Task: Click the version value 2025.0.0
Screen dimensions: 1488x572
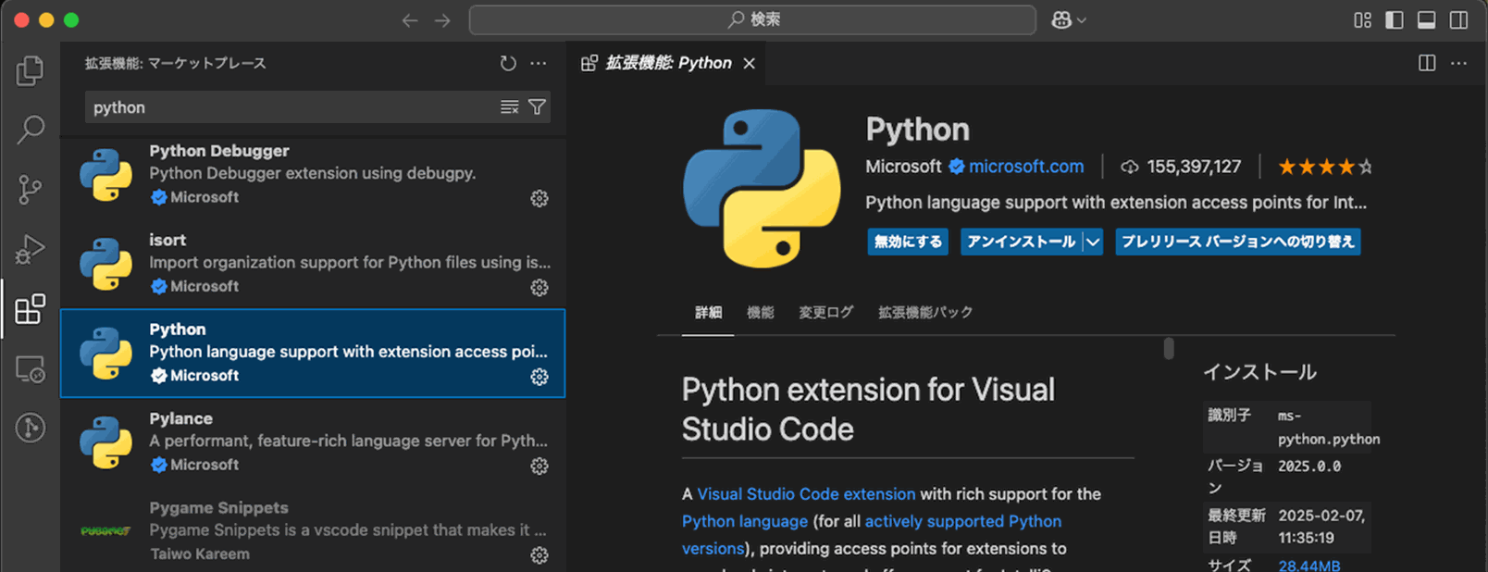Action: pos(1309,466)
